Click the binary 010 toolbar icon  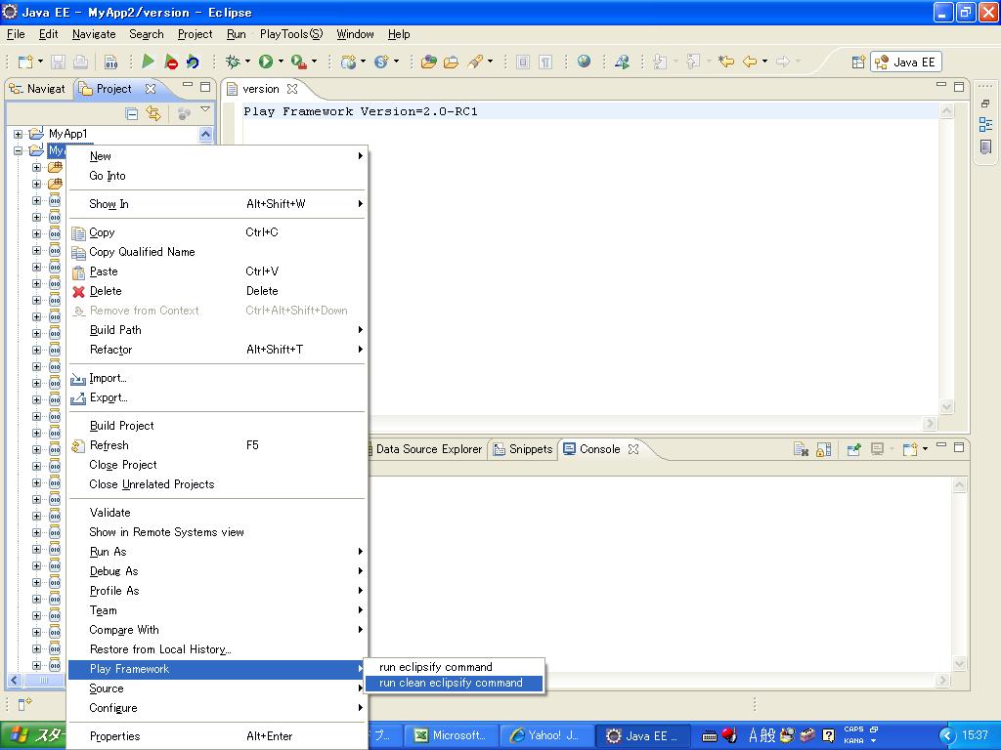(x=111, y=62)
